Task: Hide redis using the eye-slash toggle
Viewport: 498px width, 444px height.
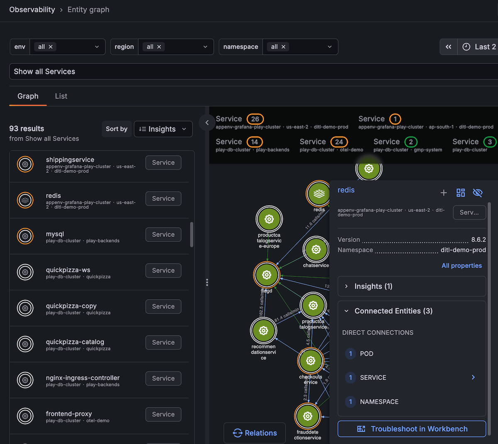Action: (478, 193)
